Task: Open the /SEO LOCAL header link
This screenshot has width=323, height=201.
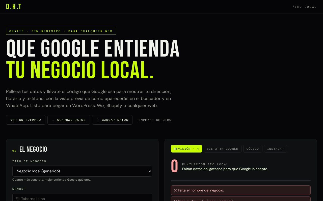Action: pos(305,7)
